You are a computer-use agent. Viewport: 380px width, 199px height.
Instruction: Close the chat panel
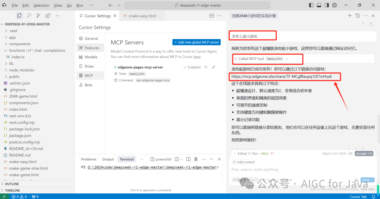coord(373,16)
